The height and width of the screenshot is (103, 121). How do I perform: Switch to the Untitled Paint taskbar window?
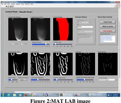[96, 95]
